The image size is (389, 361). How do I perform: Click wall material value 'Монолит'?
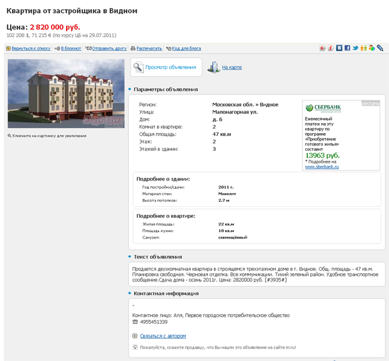pyautogui.click(x=227, y=194)
